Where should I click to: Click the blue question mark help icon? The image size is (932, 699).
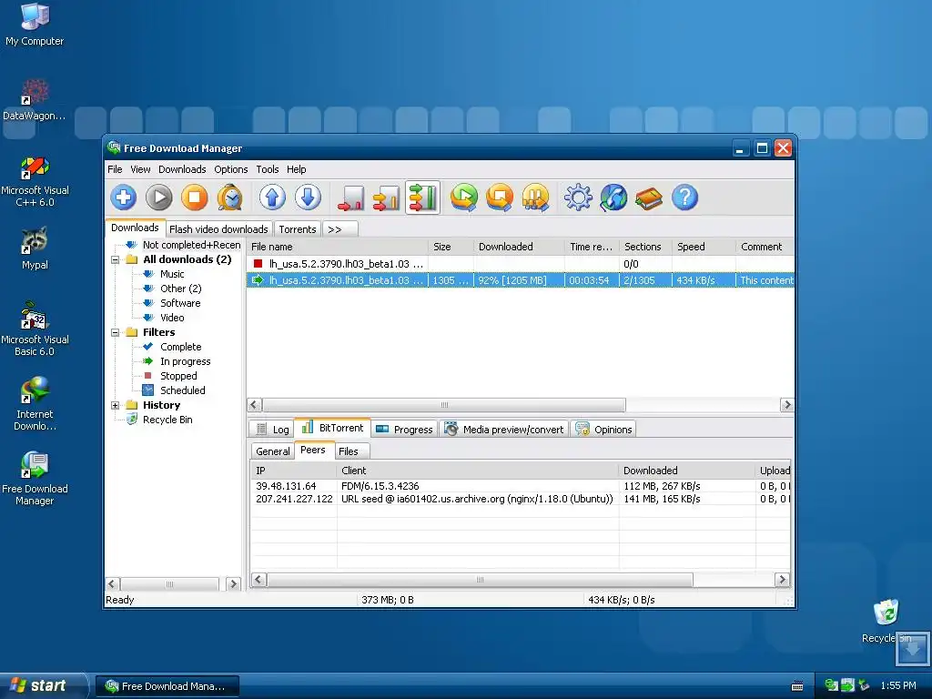(684, 198)
